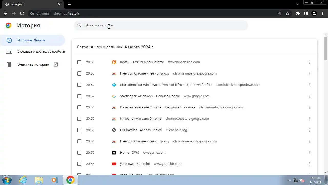Viewport: 328px width, 185px height.
Task: Go back using browser back arrow
Action: click(x=6, y=13)
